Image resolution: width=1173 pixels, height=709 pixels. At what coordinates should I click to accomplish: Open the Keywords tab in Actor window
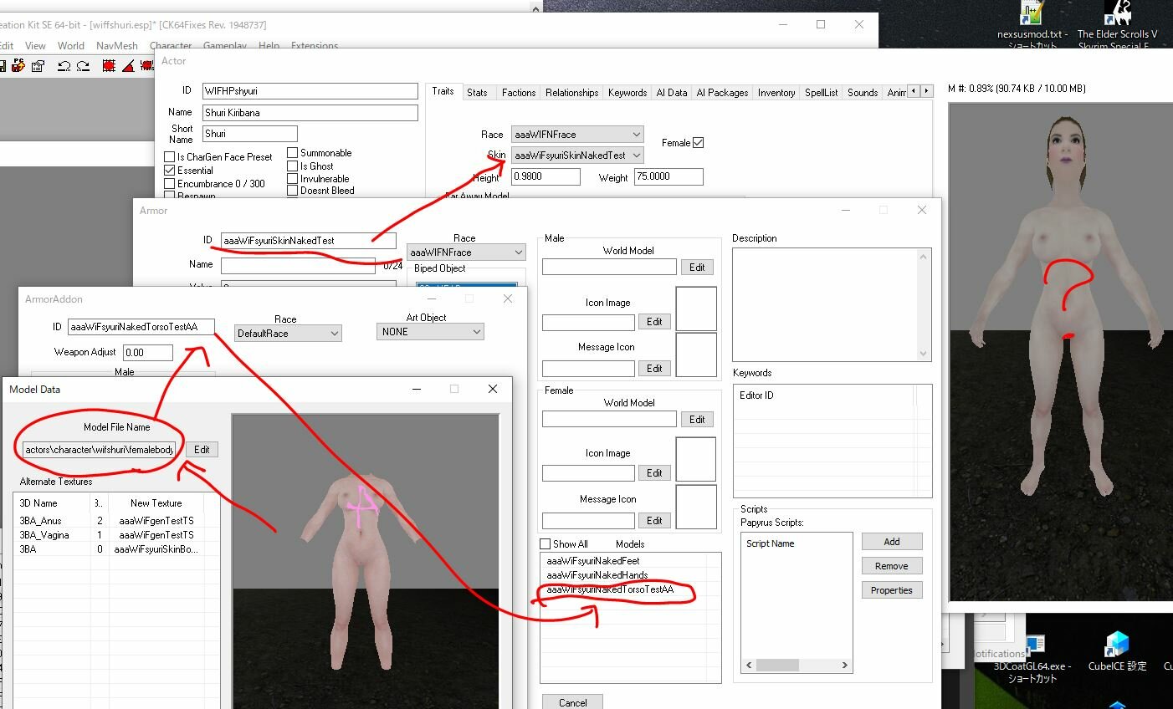627,93
